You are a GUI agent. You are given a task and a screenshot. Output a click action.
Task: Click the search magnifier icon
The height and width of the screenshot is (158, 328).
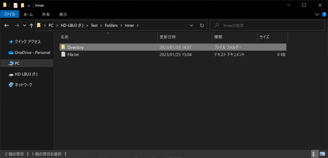pos(217,26)
